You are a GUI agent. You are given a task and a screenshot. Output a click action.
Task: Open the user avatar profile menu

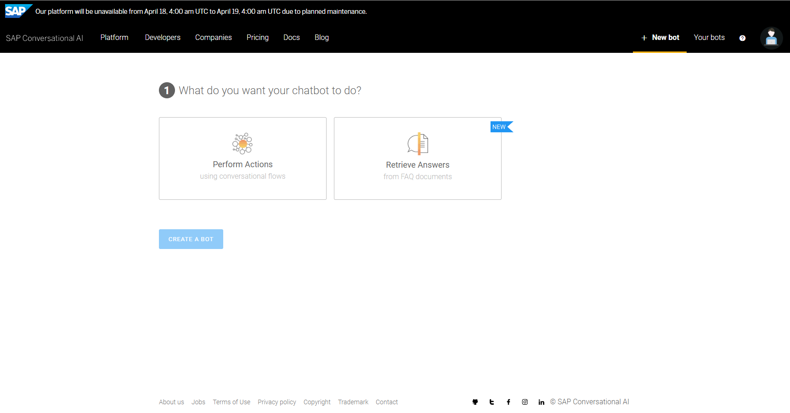(x=771, y=38)
